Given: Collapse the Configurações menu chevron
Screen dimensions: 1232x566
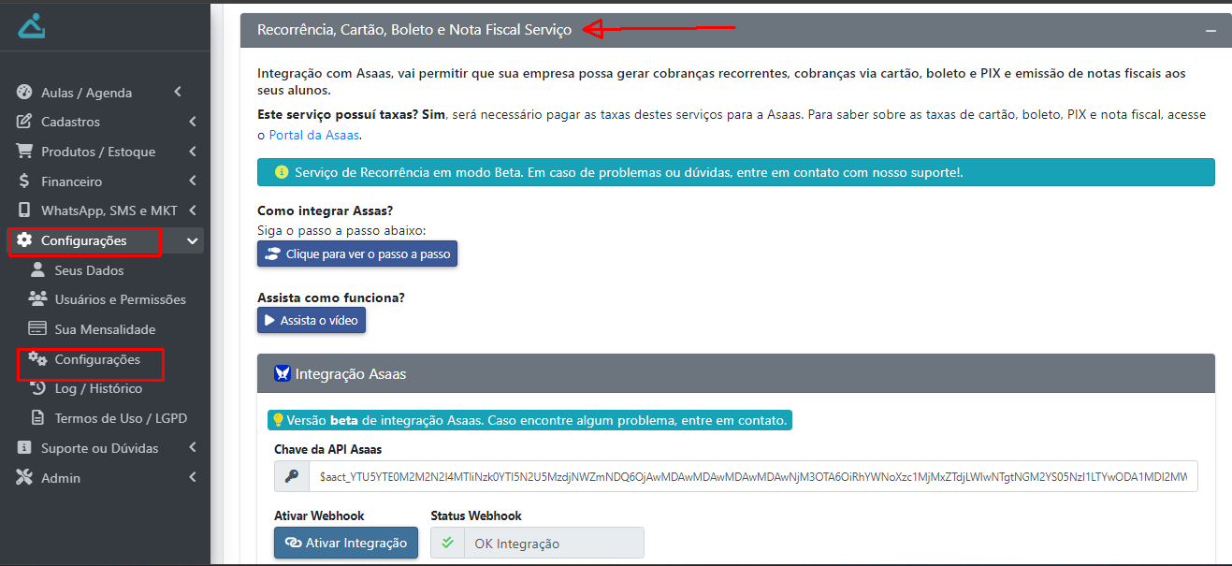Looking at the screenshot, I should pos(192,241).
